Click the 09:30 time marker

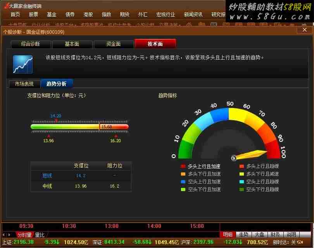click(26, 226)
